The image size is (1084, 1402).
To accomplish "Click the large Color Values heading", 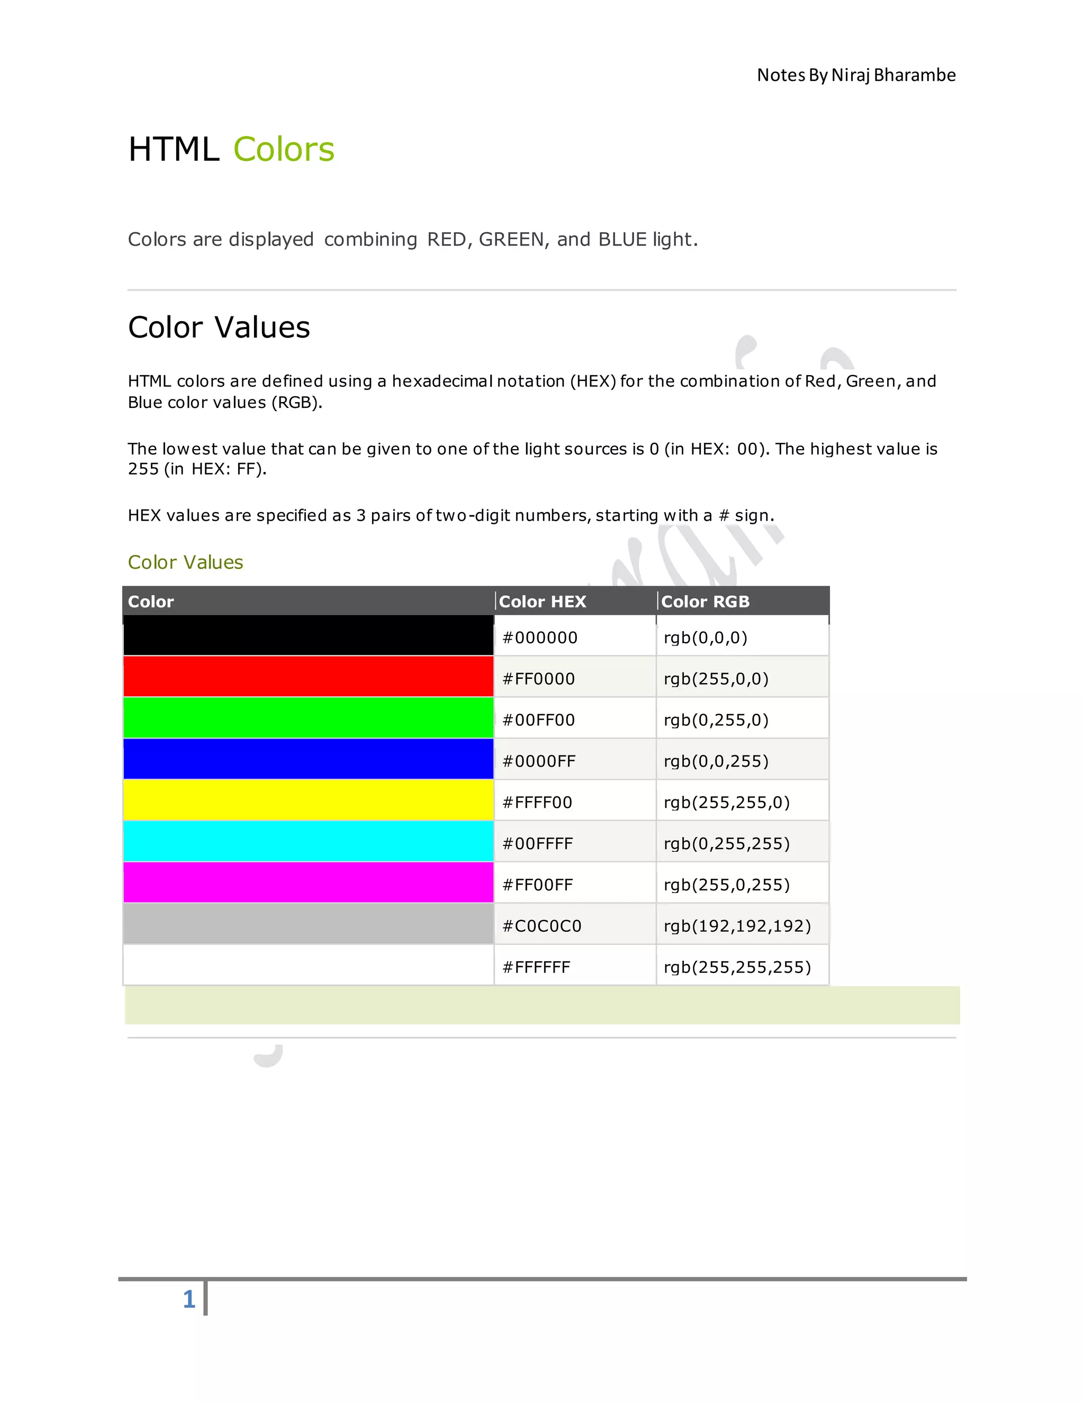I will tap(219, 327).
